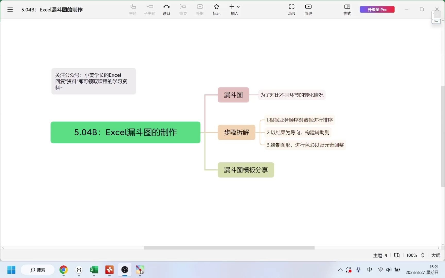Click the battery tray icon
Image resolution: width=445 pixels, height=278 pixels.
click(x=397, y=270)
